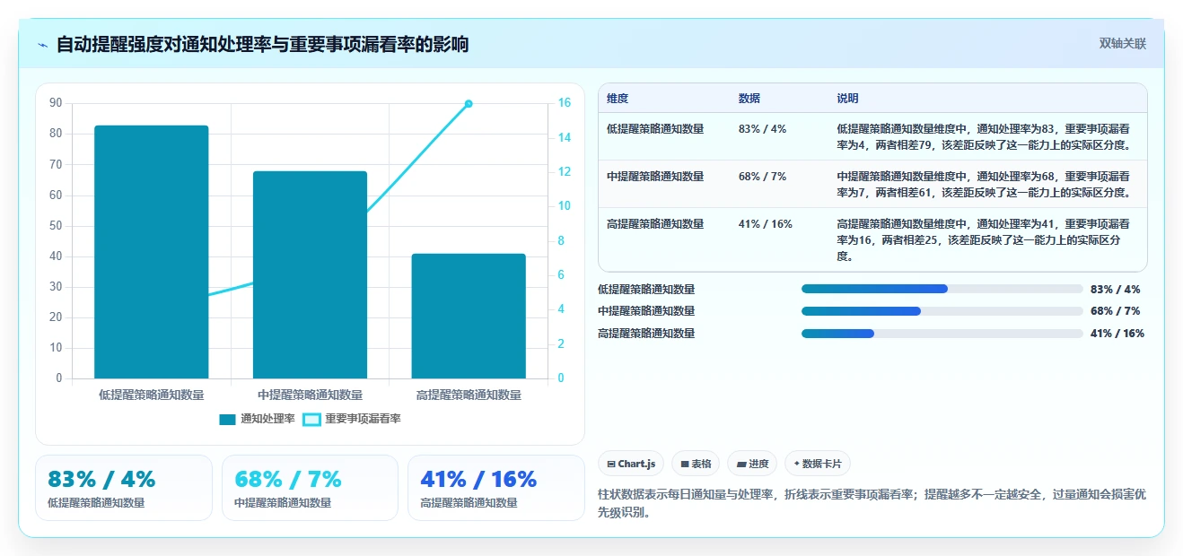Screen dimensions: 1183x556
Task: Click the large 83% / 4% stat card value
Action: coord(101,479)
